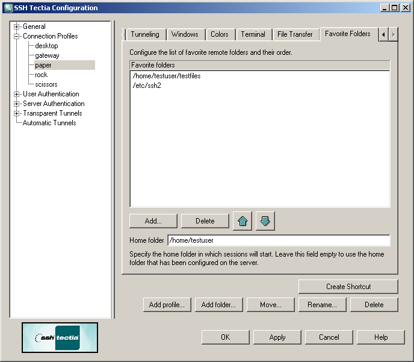Click the Add profile... button
The height and width of the screenshot is (362, 414).
(167, 305)
